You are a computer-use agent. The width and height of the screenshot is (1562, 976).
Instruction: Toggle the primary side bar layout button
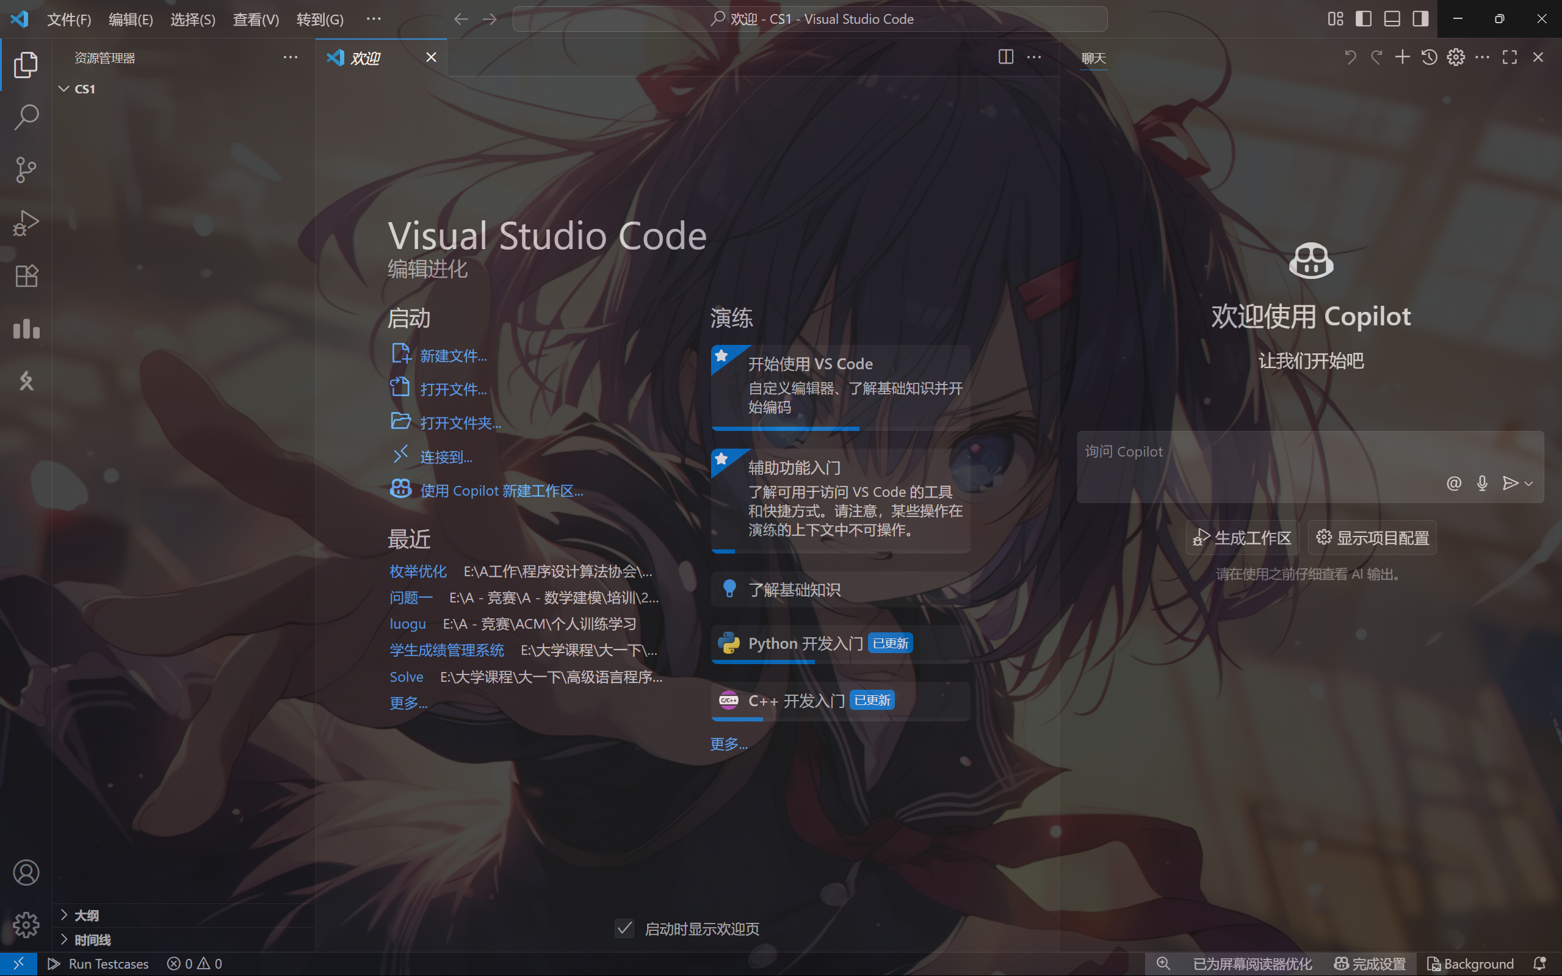tap(1363, 19)
